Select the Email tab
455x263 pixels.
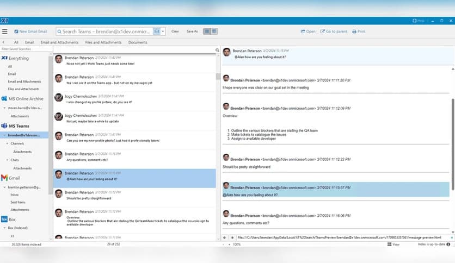(29, 42)
